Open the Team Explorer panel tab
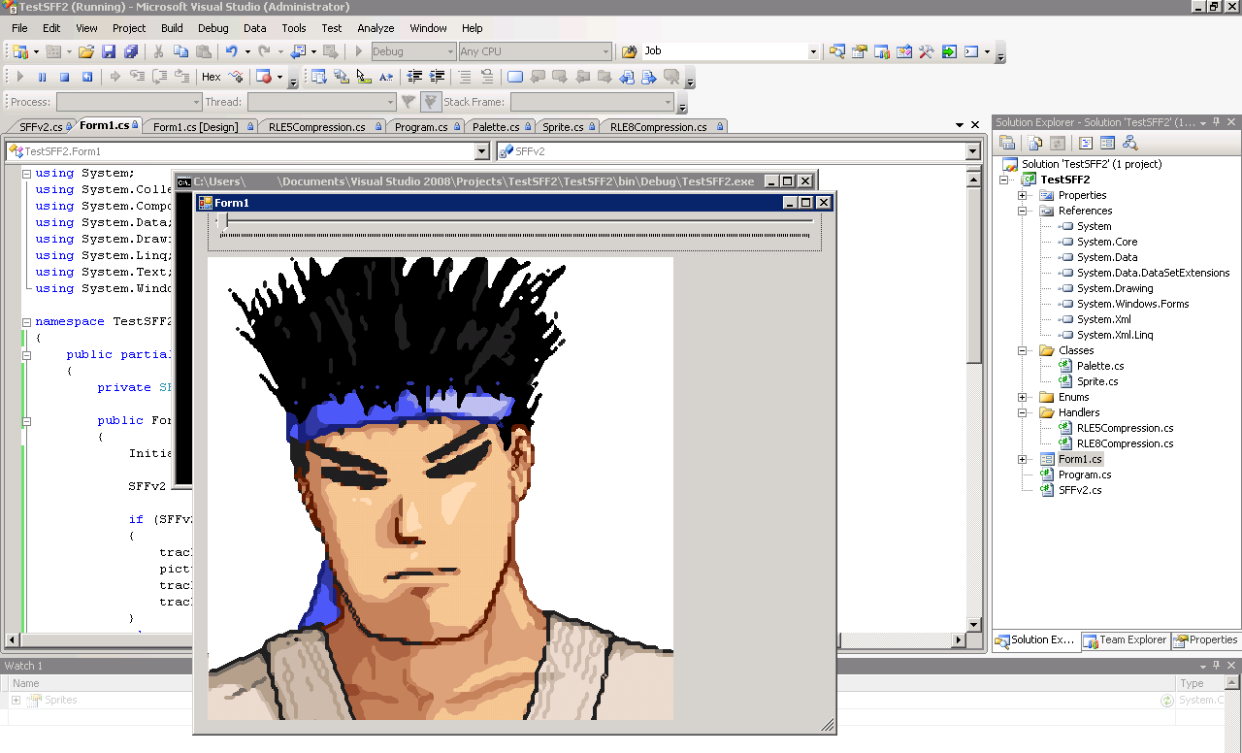This screenshot has height=753, width=1242. [x=1126, y=640]
